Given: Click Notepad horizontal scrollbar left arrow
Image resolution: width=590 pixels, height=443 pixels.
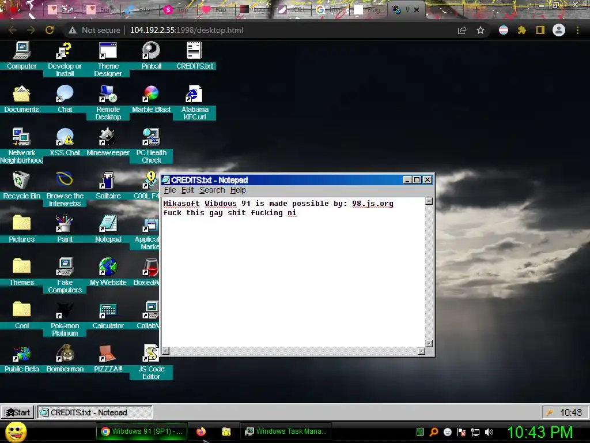Looking at the screenshot, I should point(165,351).
